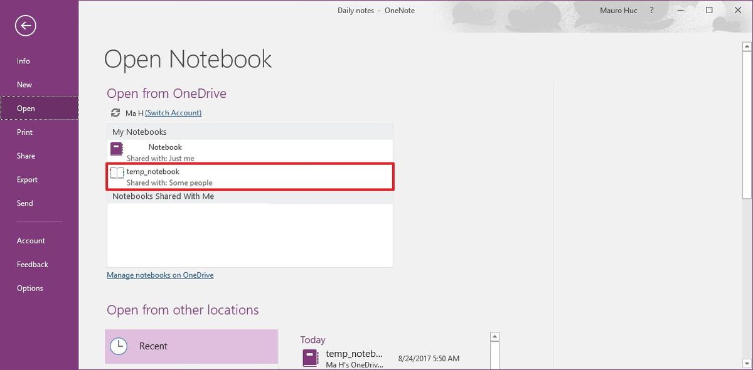This screenshot has width=753, height=370.
Task: Click the Mauro Huc account name in the title bar
Action: click(x=619, y=10)
